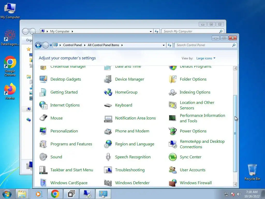
Task: Open the Internet Options icon
Action: [43, 105]
